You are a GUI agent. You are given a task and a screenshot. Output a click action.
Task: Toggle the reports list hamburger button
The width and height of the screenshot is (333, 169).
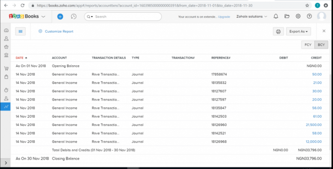pyautogui.click(x=21, y=31)
